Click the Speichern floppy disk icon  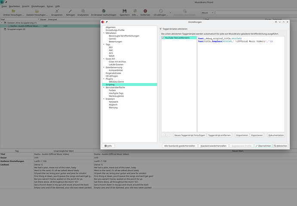124,11
